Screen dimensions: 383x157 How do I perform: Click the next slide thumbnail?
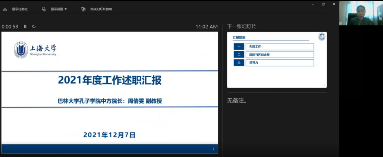click(277, 60)
